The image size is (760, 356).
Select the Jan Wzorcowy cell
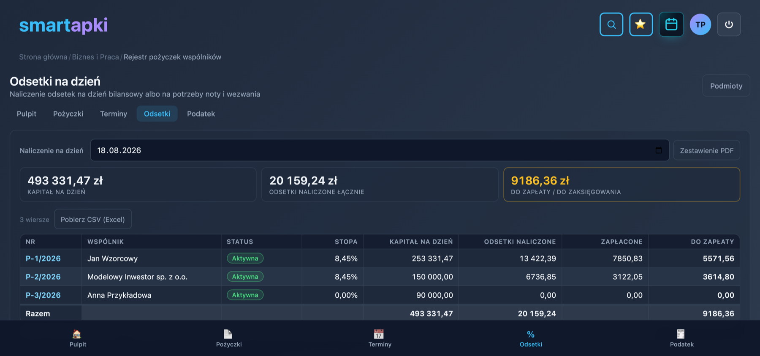pyautogui.click(x=151, y=258)
